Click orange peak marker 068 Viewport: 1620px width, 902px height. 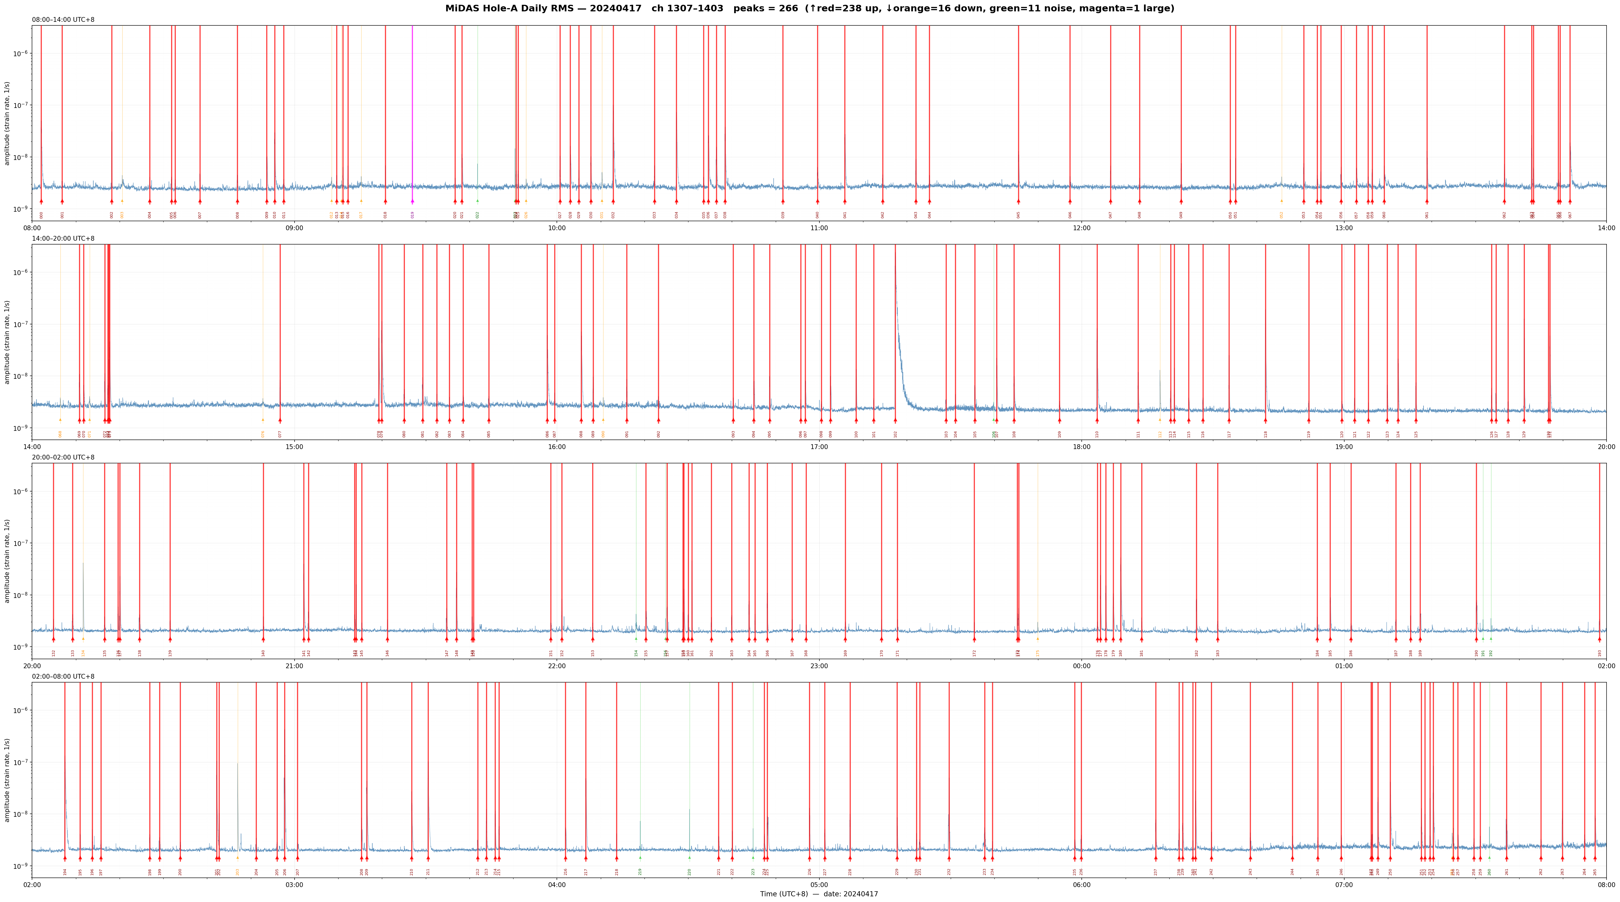point(60,420)
